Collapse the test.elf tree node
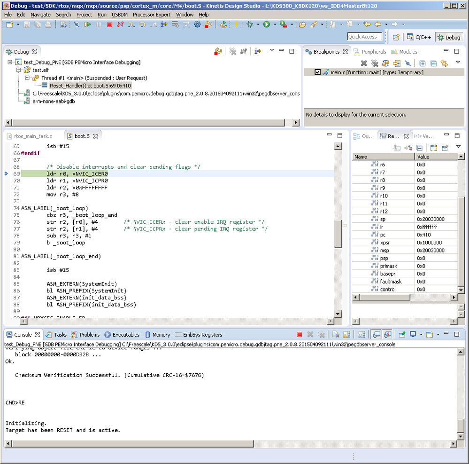Viewport: 469px width, 464px height. [19, 70]
